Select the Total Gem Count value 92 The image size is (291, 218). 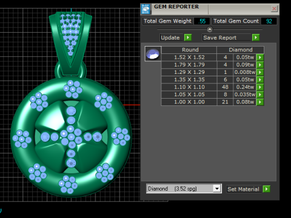(x=269, y=21)
